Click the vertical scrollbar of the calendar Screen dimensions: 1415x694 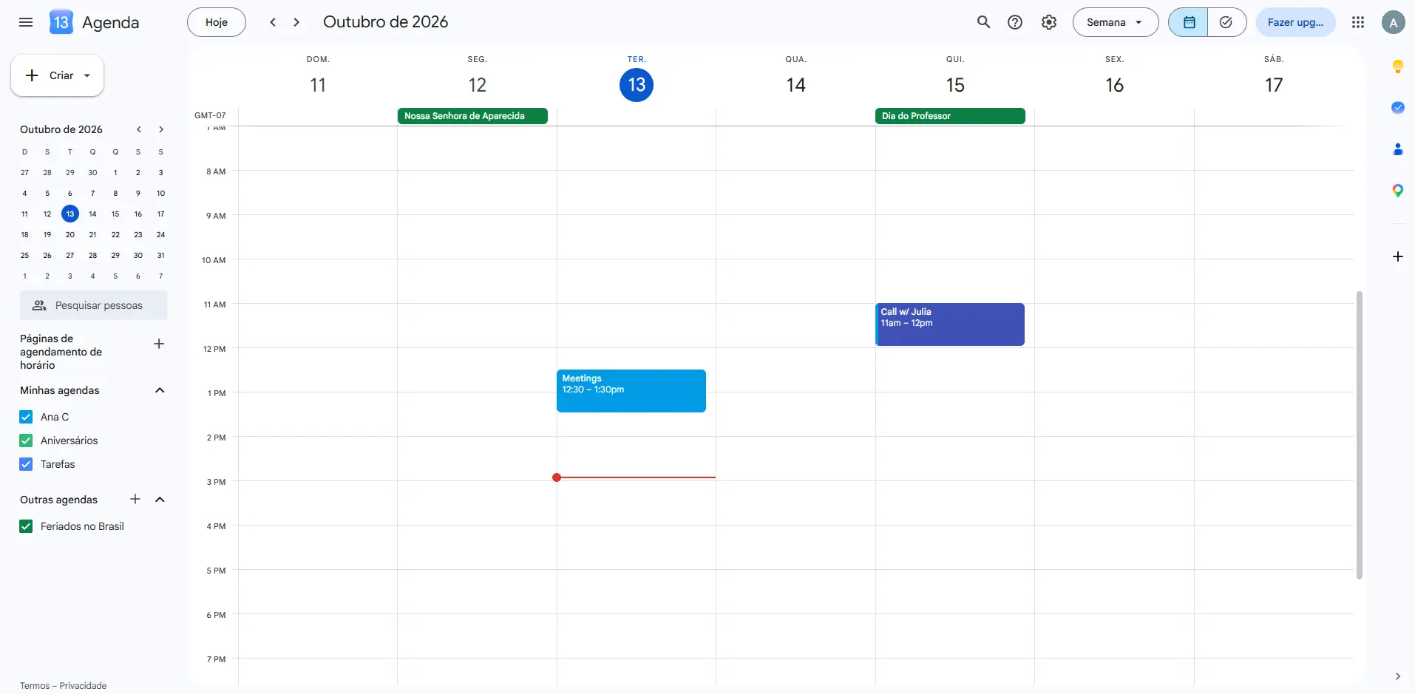(x=1359, y=435)
